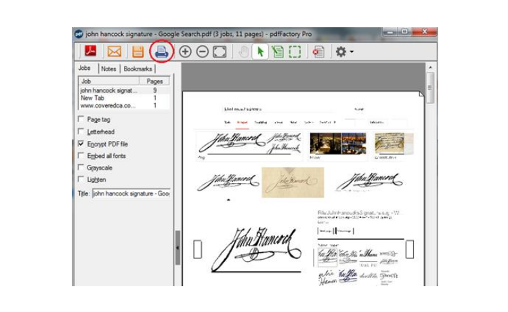This screenshot has width=508, height=312.
Task: Select the green arrow pointer tool
Action: tap(260, 52)
